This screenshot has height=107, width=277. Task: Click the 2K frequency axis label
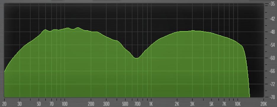(x=177, y=104)
